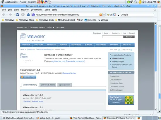The height and width of the screenshot is (120, 161).
Task: Click the Download link for VMware Server 1.0.2
Action: [x=27, y=101]
